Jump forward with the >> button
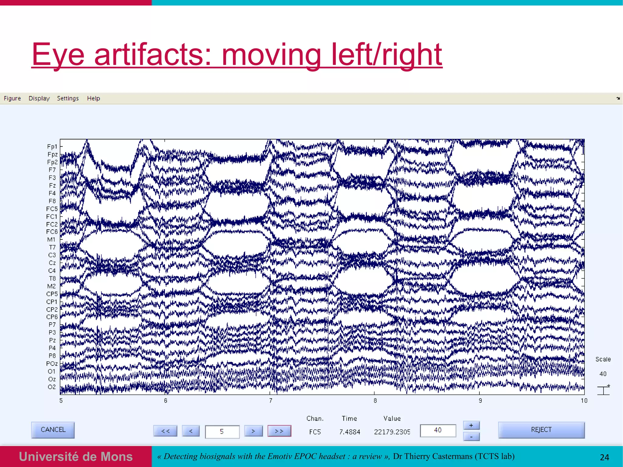The height and width of the screenshot is (467, 623). (279, 431)
